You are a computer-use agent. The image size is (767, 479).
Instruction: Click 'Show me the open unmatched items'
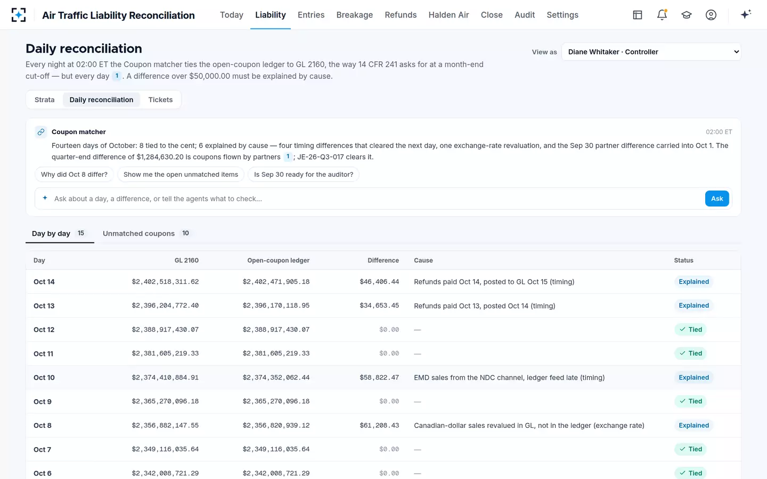pos(181,175)
